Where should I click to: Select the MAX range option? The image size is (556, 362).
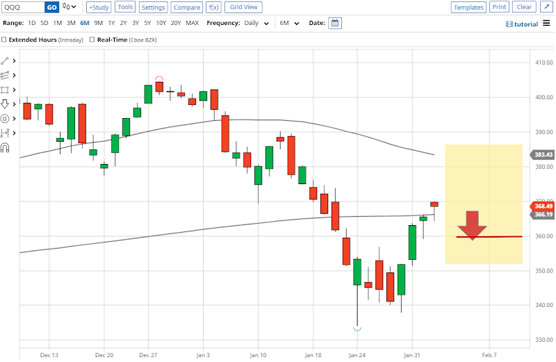click(192, 23)
